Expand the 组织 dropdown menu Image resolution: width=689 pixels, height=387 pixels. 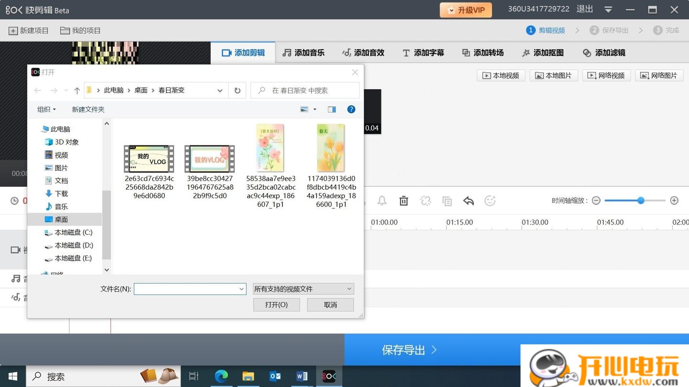46,109
